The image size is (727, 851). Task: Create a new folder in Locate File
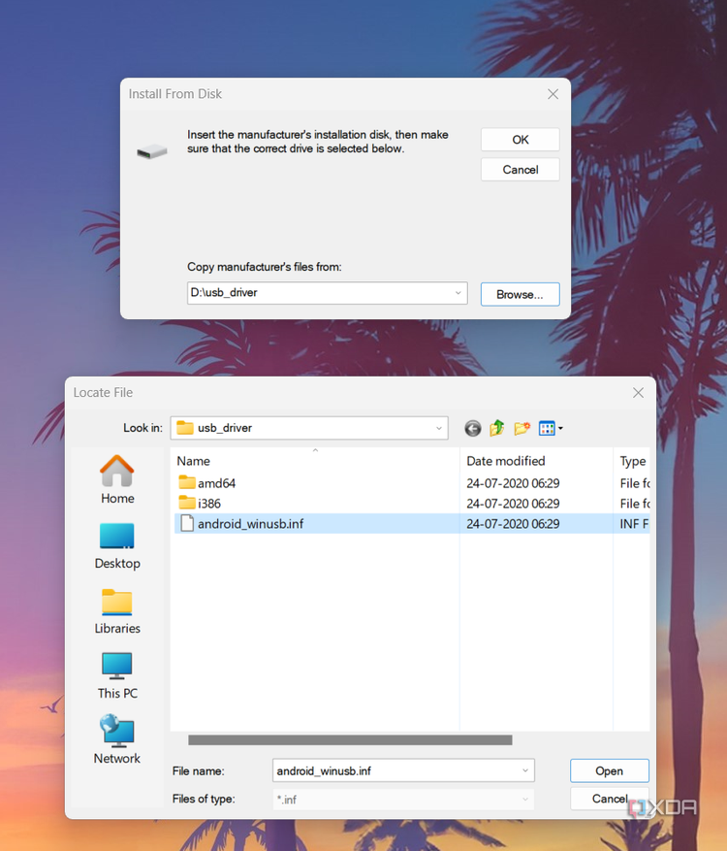[522, 428]
